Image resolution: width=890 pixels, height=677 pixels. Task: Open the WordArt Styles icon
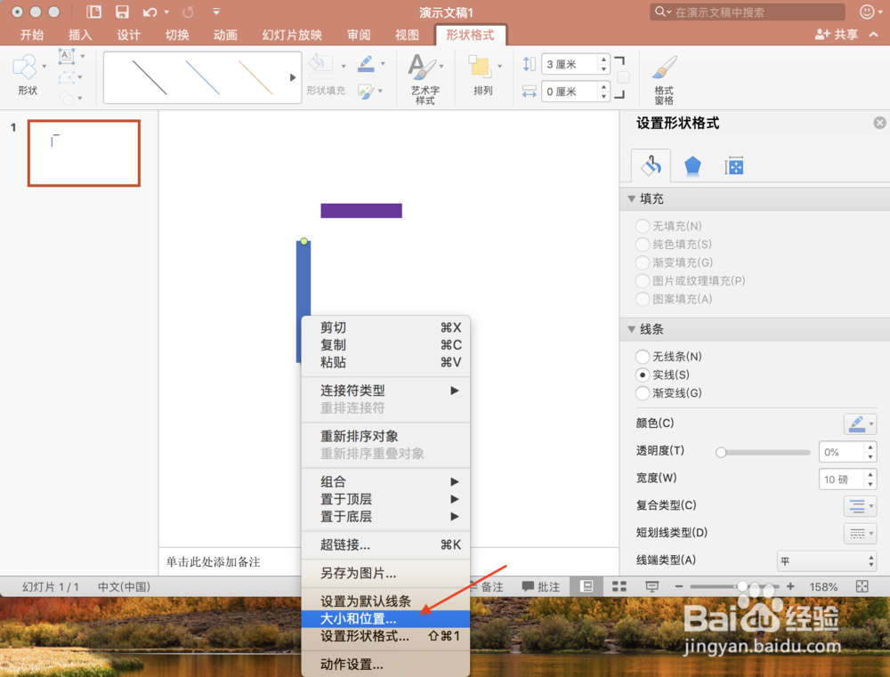421,68
